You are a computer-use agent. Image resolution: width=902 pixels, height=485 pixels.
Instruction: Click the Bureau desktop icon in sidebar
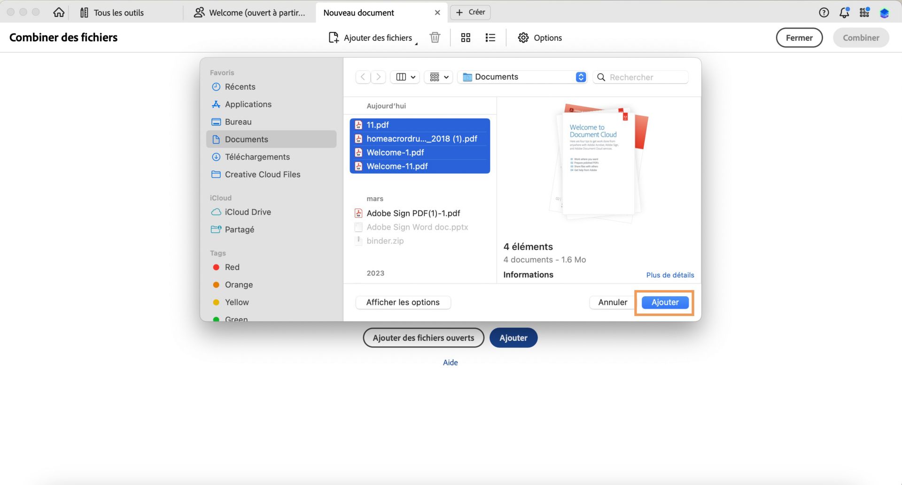[216, 122]
